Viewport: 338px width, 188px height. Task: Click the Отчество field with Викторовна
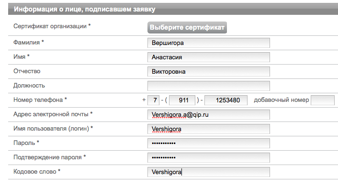point(208,71)
